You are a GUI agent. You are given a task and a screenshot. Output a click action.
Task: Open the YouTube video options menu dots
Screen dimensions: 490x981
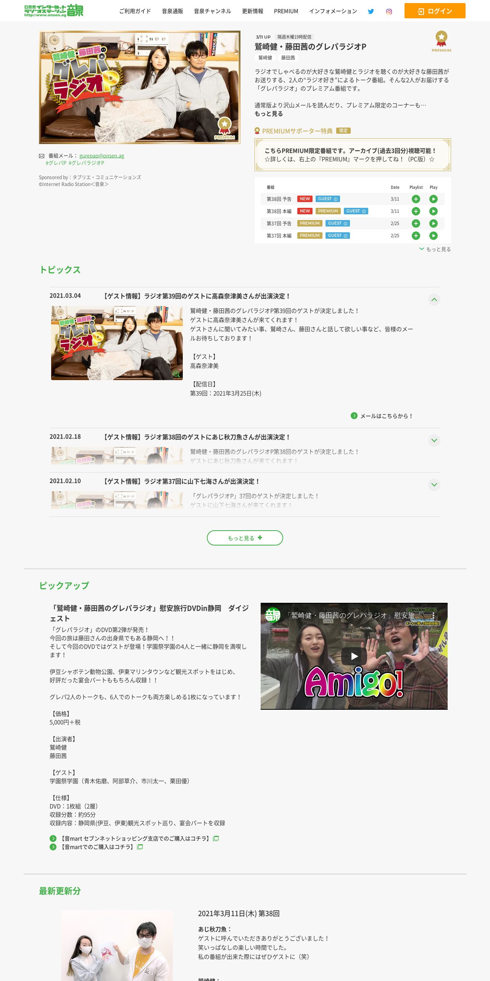coord(434,615)
